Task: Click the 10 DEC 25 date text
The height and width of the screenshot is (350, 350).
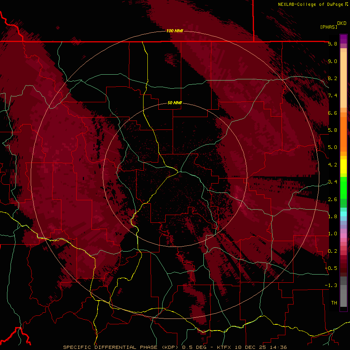Action: [x=250, y=347]
